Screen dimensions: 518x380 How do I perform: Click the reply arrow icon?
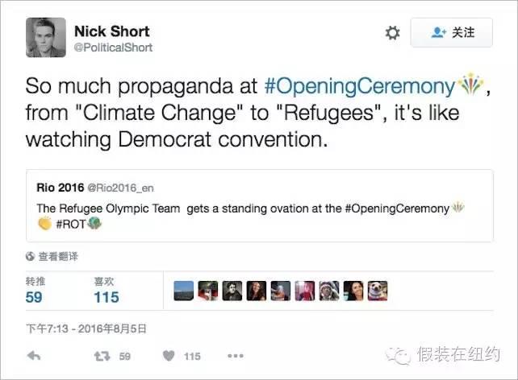(34, 356)
